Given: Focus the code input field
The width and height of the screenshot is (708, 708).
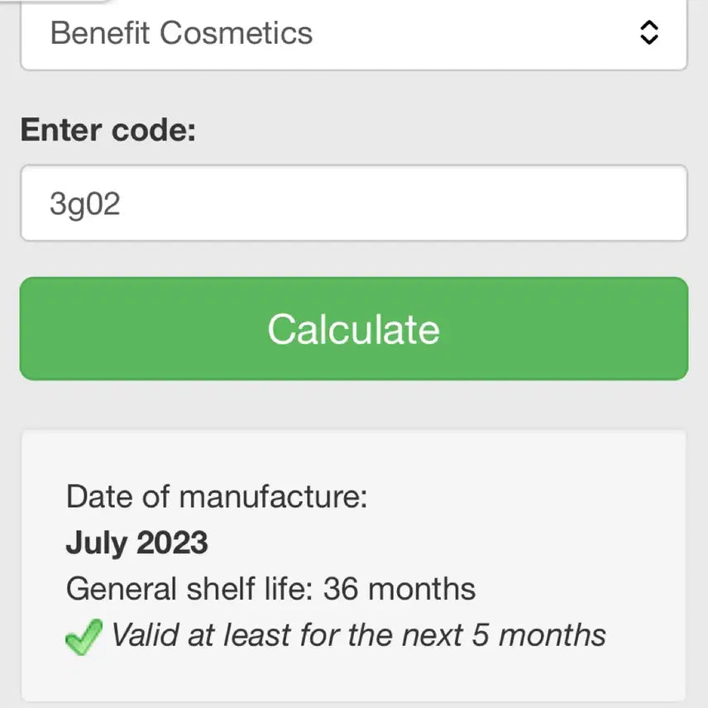Looking at the screenshot, I should click(353, 203).
